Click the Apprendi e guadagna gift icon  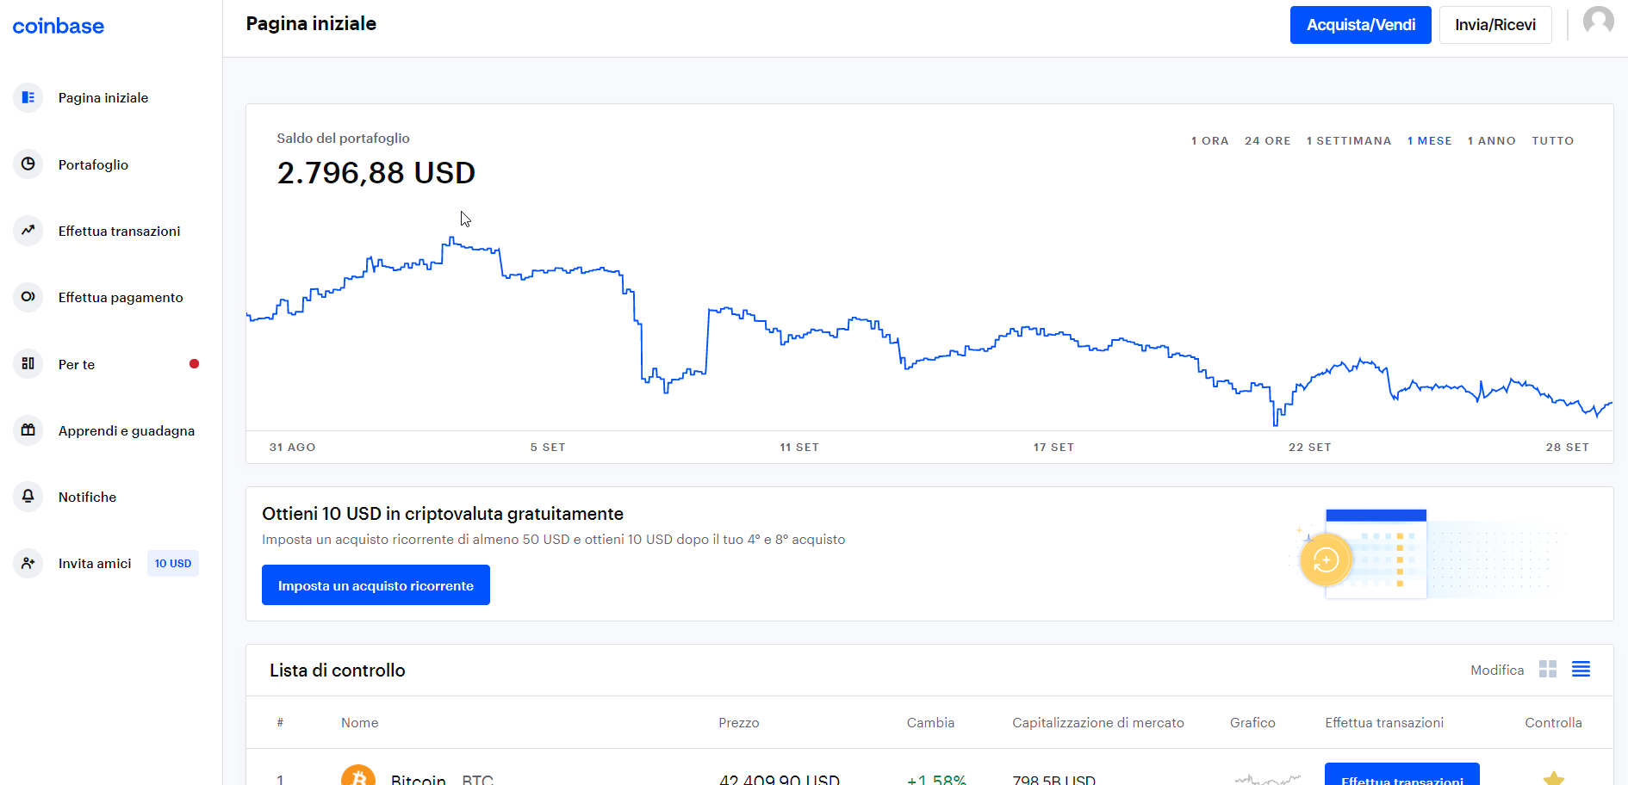28,430
